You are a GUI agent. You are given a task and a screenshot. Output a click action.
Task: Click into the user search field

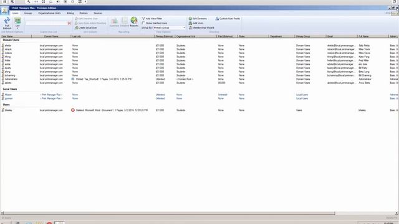tap(46, 23)
